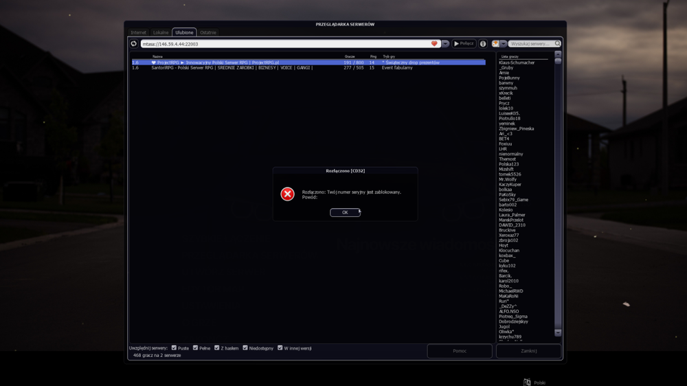Click the '191 / 800' players cell
687x386 pixels.
tap(354, 63)
